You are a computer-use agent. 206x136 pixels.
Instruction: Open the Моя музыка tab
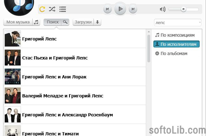(x=18, y=22)
